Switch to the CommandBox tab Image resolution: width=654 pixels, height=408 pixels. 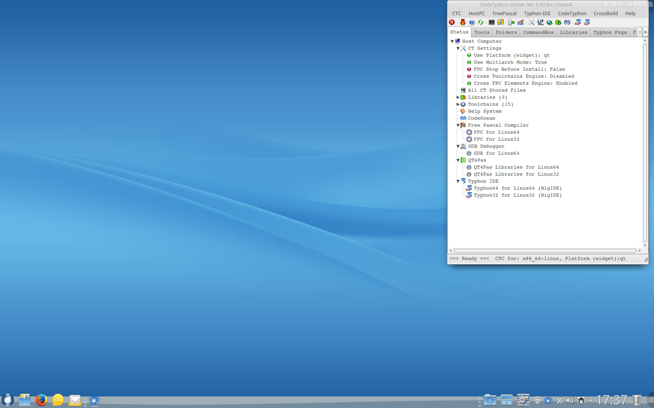coord(538,32)
